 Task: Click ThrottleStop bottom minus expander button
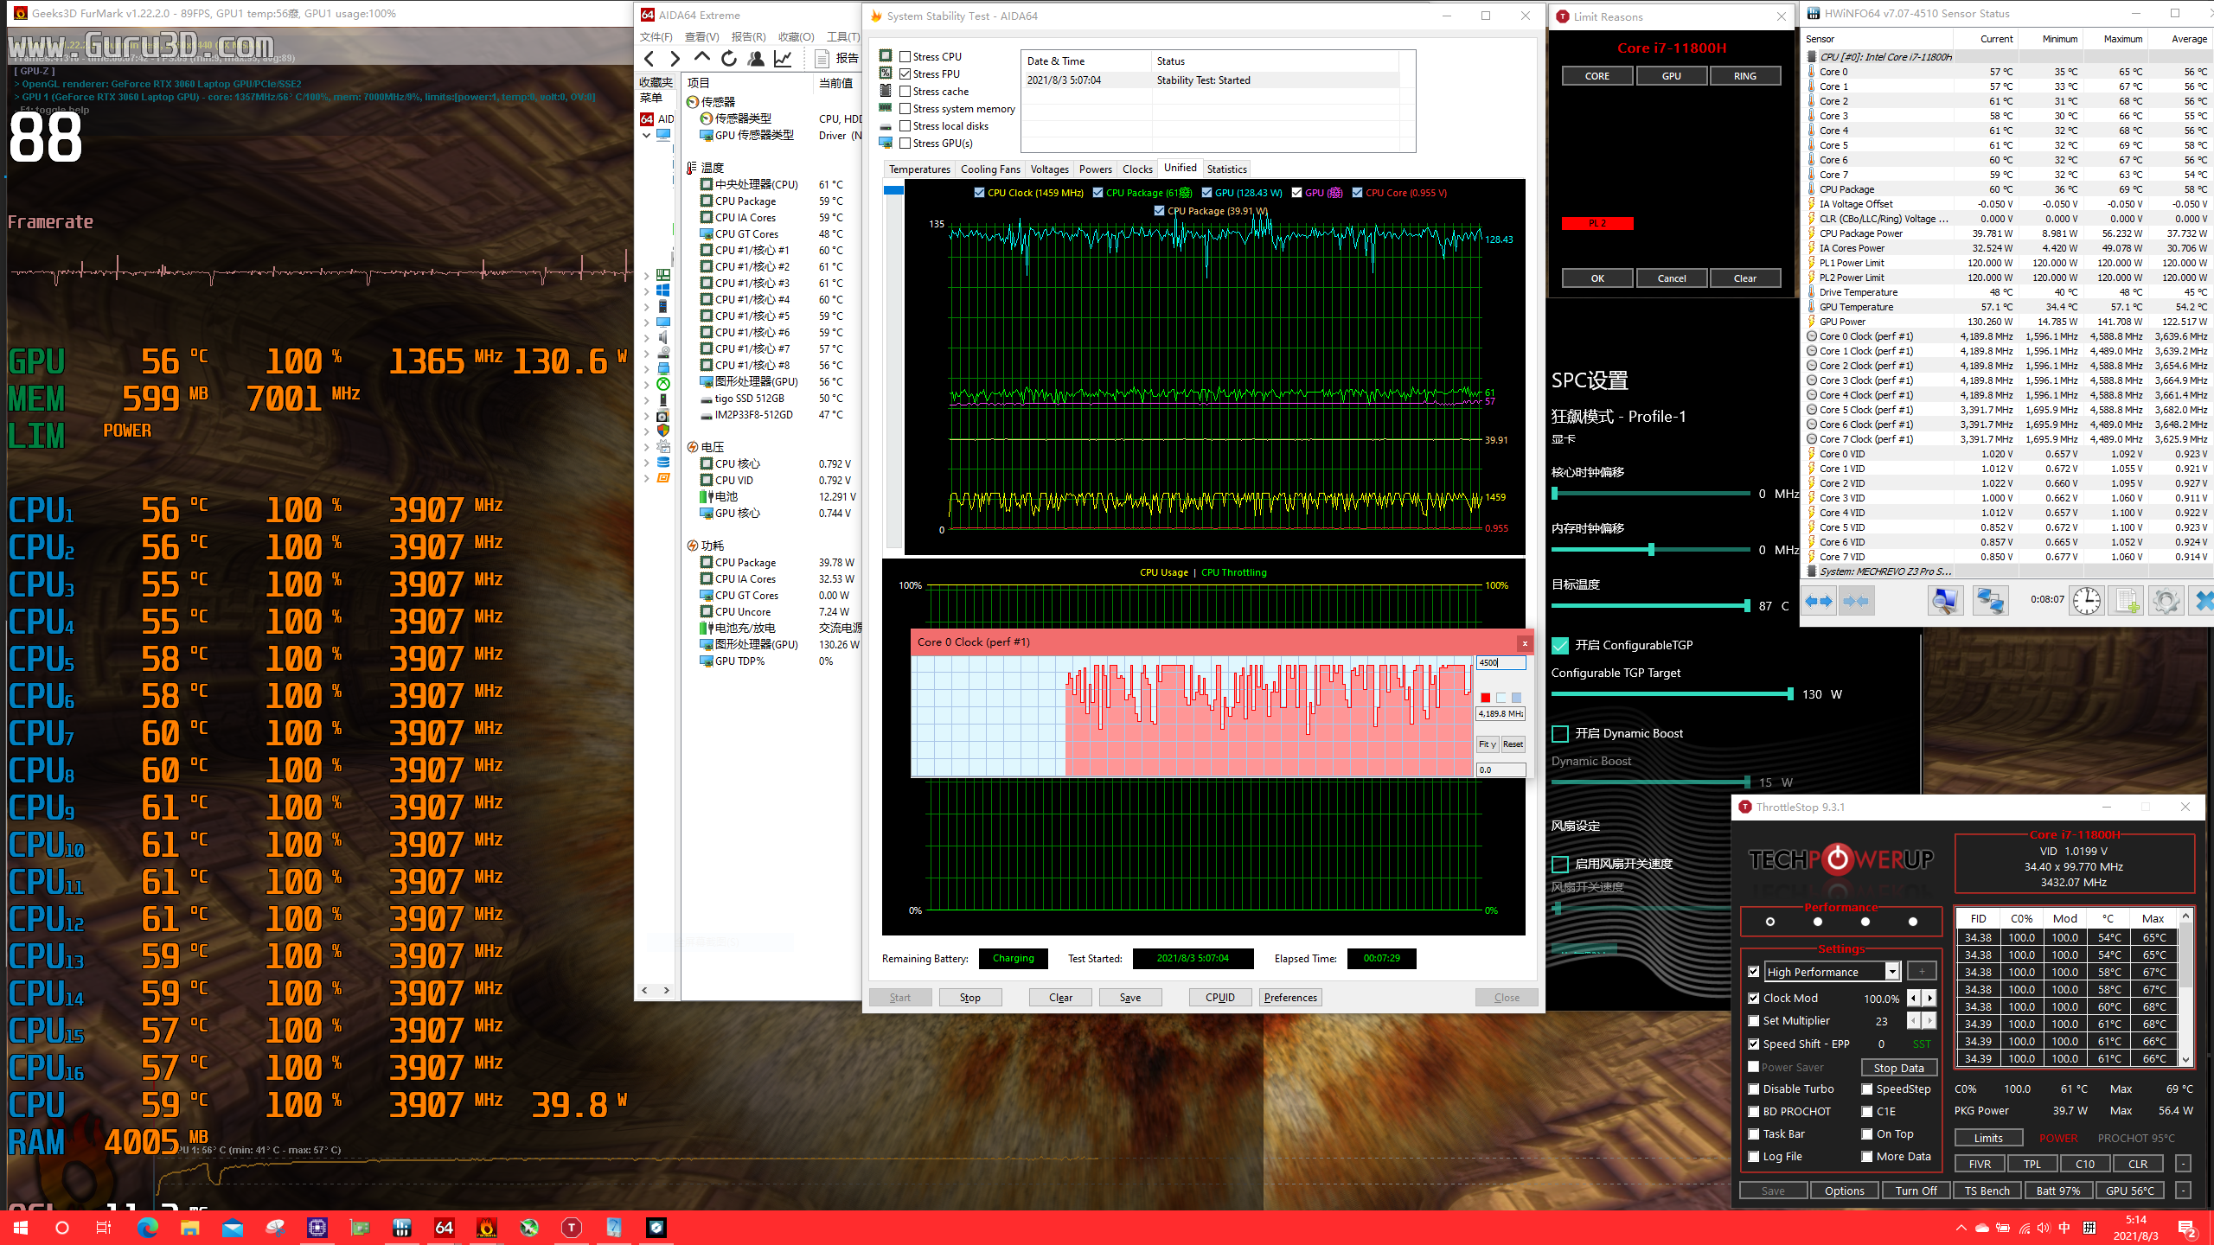tap(2183, 1191)
